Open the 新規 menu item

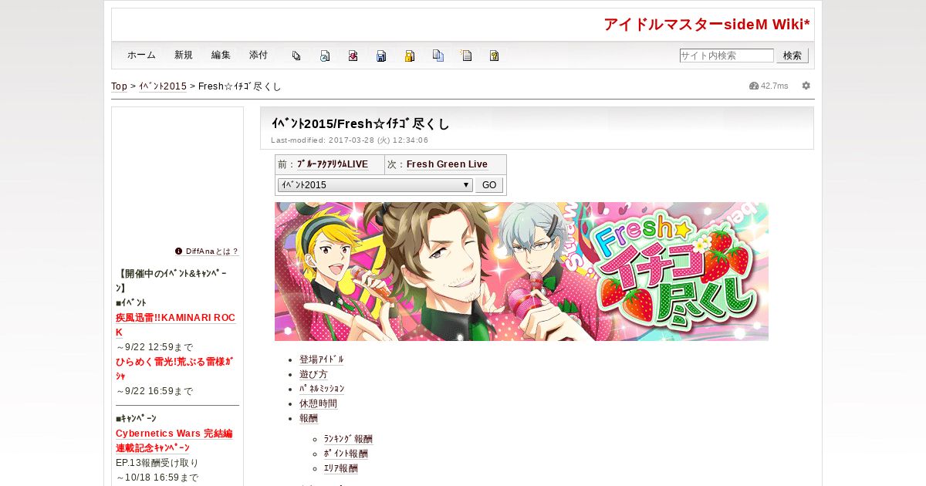[x=184, y=56]
